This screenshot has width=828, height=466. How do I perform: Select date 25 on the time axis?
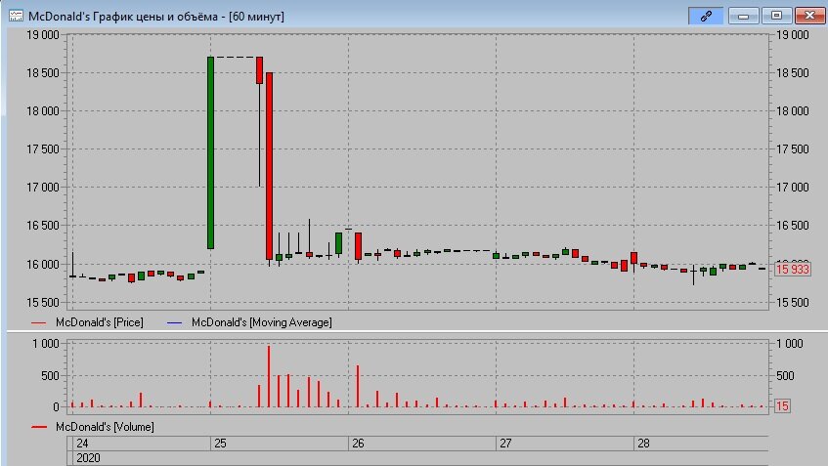coord(220,444)
